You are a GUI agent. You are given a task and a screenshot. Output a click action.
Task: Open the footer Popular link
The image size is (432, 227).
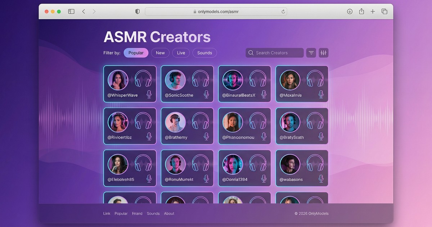point(121,213)
